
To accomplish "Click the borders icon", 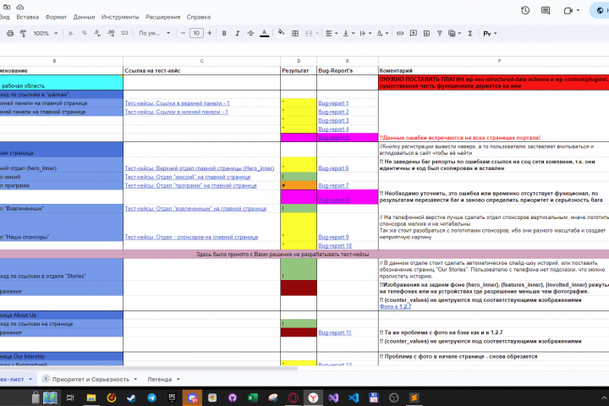I will point(295,34).
